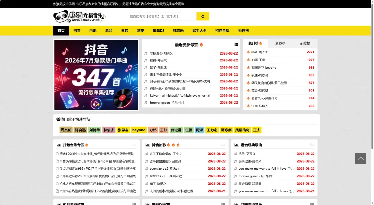Click the flame icon next to 黄昏-周传雄

click(x=248, y=91)
